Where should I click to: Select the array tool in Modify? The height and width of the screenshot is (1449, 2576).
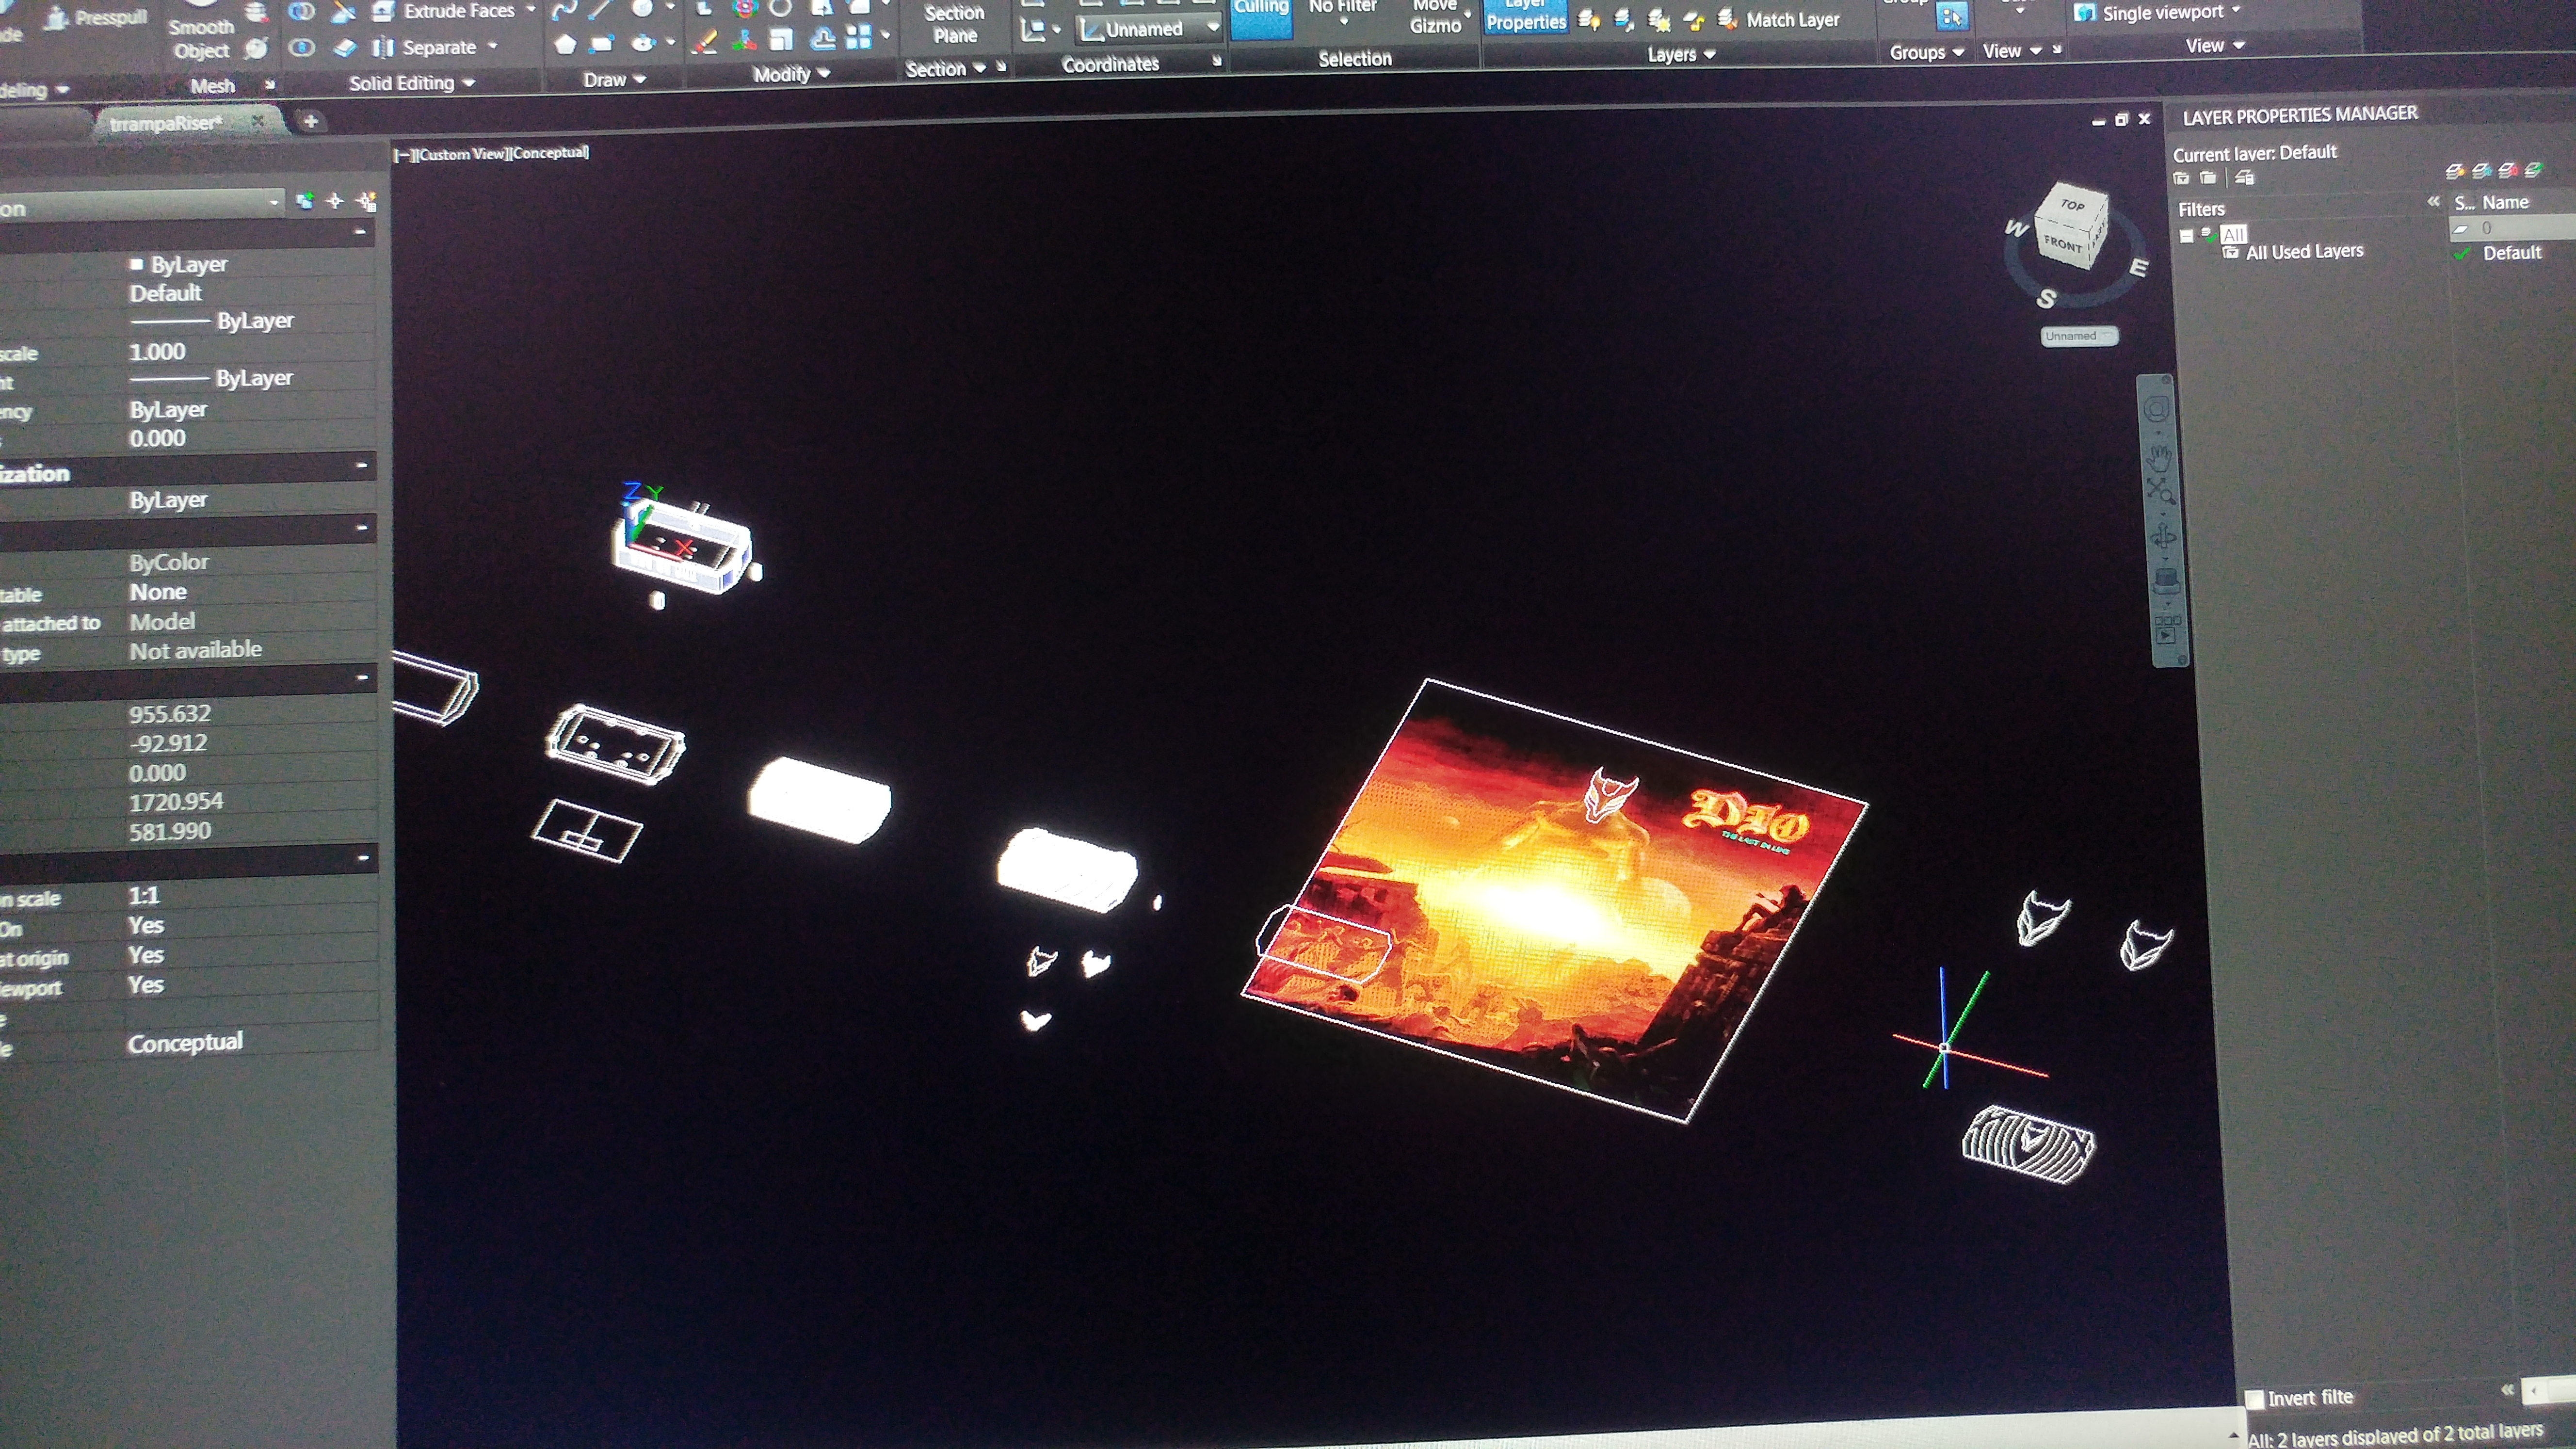(x=859, y=38)
